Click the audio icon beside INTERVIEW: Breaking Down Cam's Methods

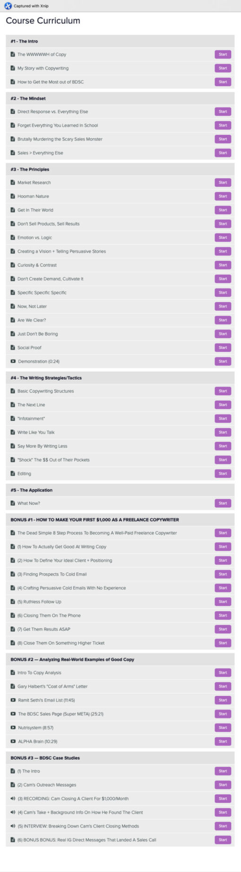pos(13,826)
